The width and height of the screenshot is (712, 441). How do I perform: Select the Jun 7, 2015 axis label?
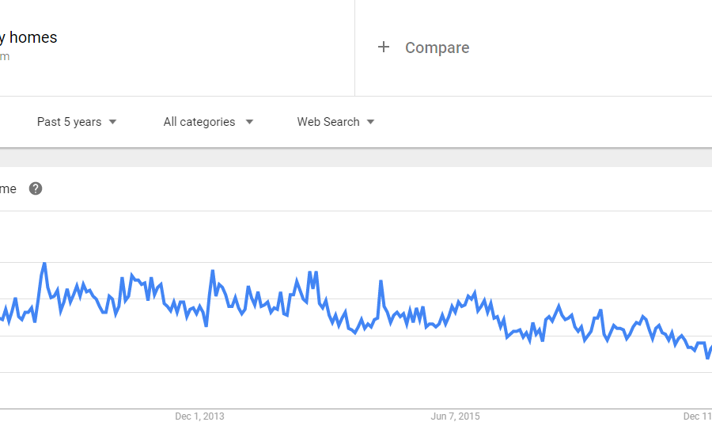[x=455, y=416]
